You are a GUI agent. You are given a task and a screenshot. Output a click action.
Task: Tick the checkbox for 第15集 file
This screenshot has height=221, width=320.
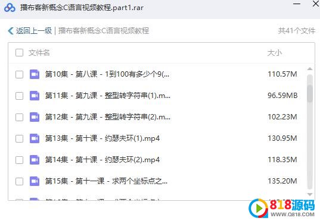(x=20, y=181)
